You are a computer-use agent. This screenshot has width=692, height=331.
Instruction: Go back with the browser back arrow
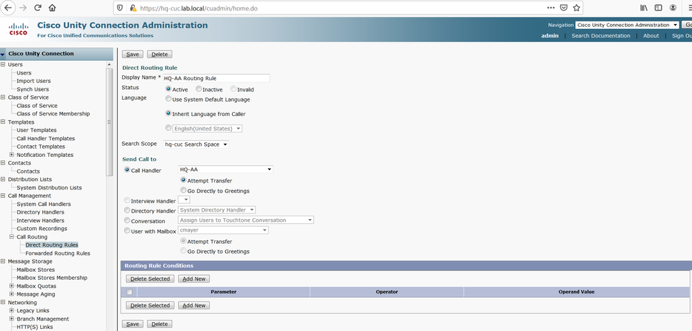(x=8, y=8)
